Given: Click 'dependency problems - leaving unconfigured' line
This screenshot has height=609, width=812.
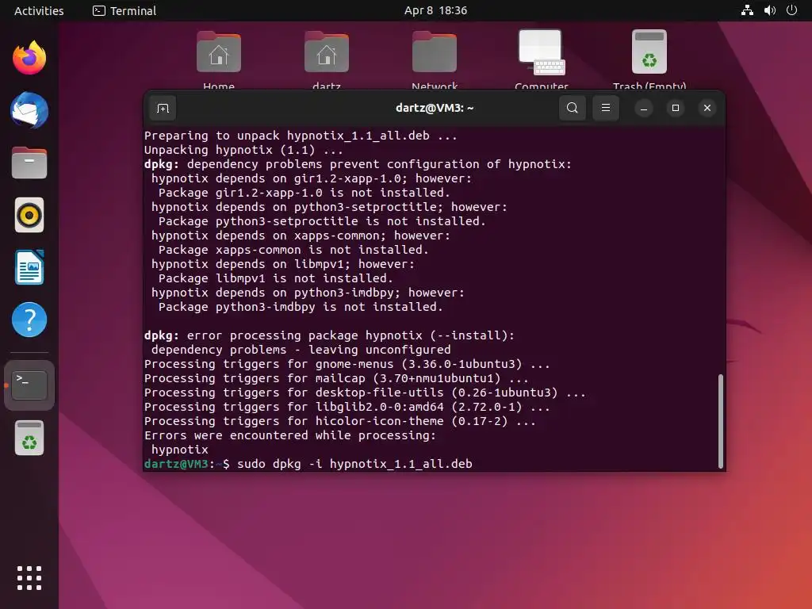Looking at the screenshot, I should click(x=301, y=350).
